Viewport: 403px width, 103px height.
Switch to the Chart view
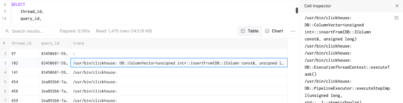pyautogui.click(x=274, y=31)
